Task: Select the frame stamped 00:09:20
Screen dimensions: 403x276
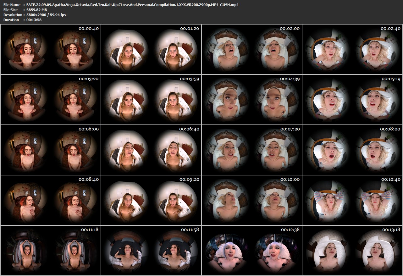Action: [151, 200]
